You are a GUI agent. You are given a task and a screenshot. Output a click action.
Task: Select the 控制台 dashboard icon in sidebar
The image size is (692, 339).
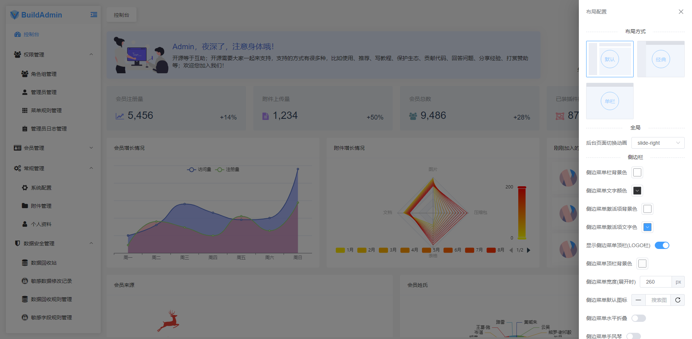pos(18,34)
